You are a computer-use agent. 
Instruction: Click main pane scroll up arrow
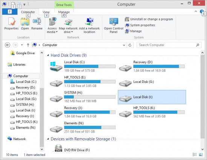(x=202, y=53)
